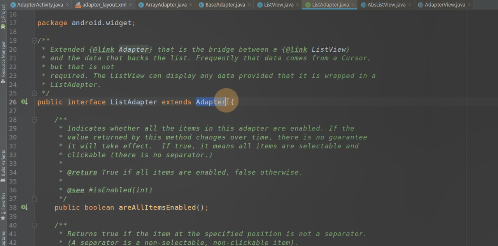Click the @see tag on line 36

(76, 190)
